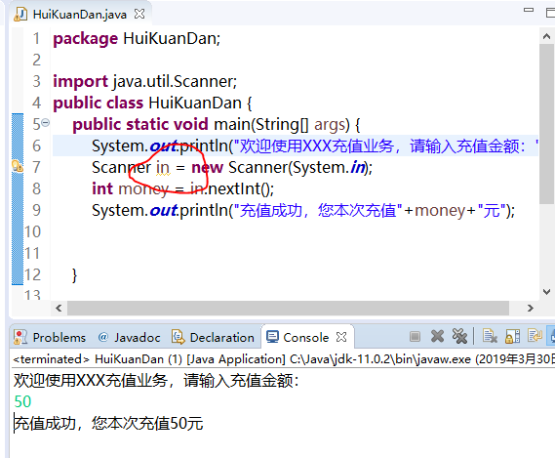Open the Declaration tab
Viewport: 555px width, 458px height.
[x=213, y=337]
